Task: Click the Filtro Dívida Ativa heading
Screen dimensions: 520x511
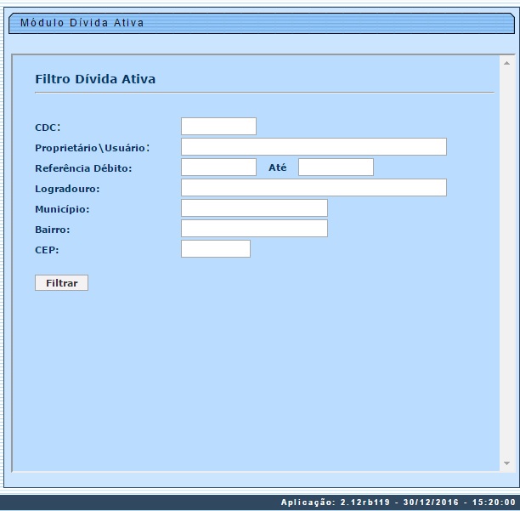Action: click(x=95, y=79)
